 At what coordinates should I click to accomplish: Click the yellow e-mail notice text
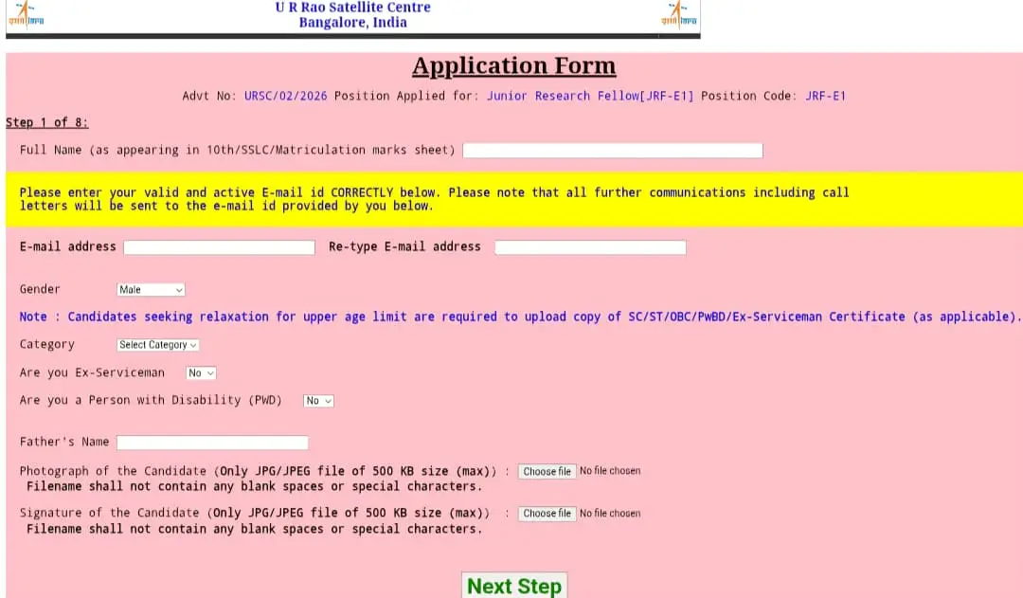point(434,199)
